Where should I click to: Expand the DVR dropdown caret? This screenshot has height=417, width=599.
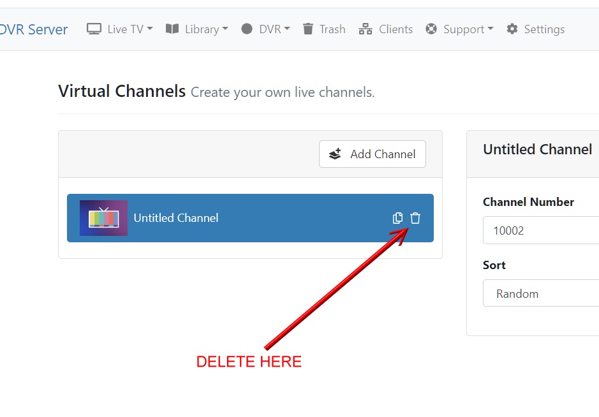(287, 29)
